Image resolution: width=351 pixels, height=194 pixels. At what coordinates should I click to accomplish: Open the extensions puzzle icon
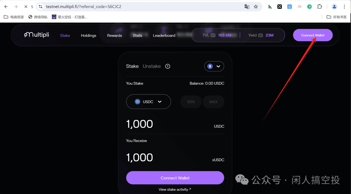(320, 7)
